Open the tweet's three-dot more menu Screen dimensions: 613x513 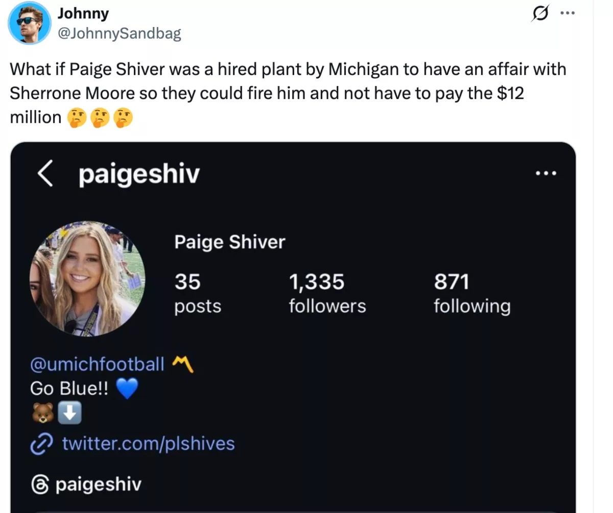point(568,14)
